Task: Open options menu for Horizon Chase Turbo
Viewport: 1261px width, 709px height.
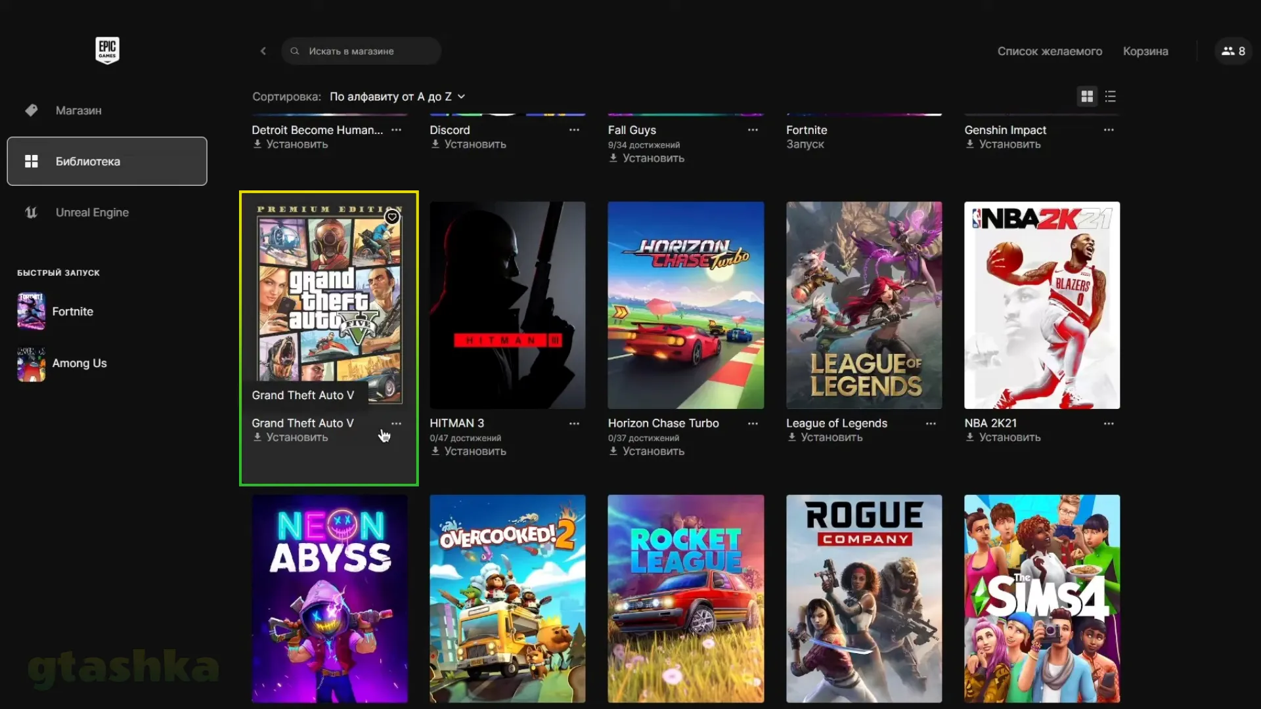Action: point(753,423)
